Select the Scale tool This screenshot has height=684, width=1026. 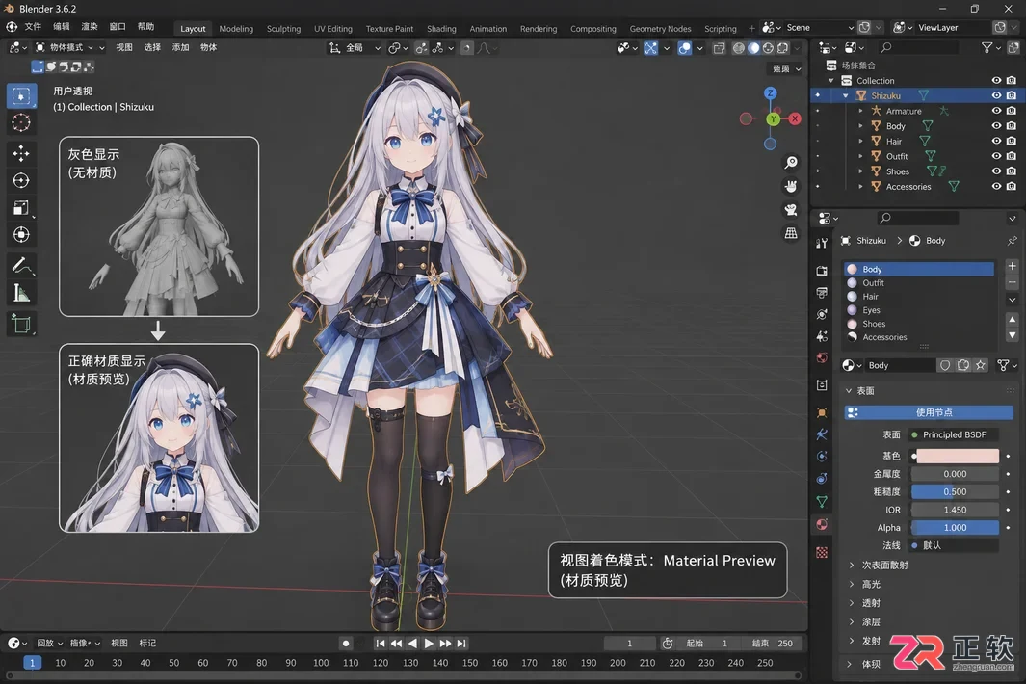(21, 207)
